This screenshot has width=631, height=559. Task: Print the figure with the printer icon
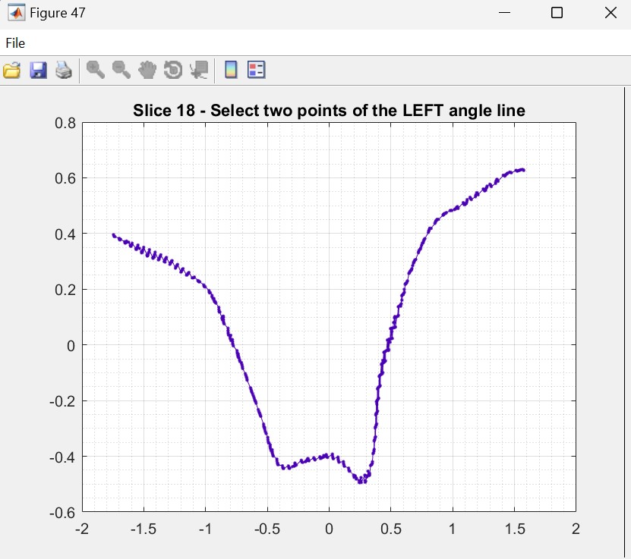coord(64,71)
